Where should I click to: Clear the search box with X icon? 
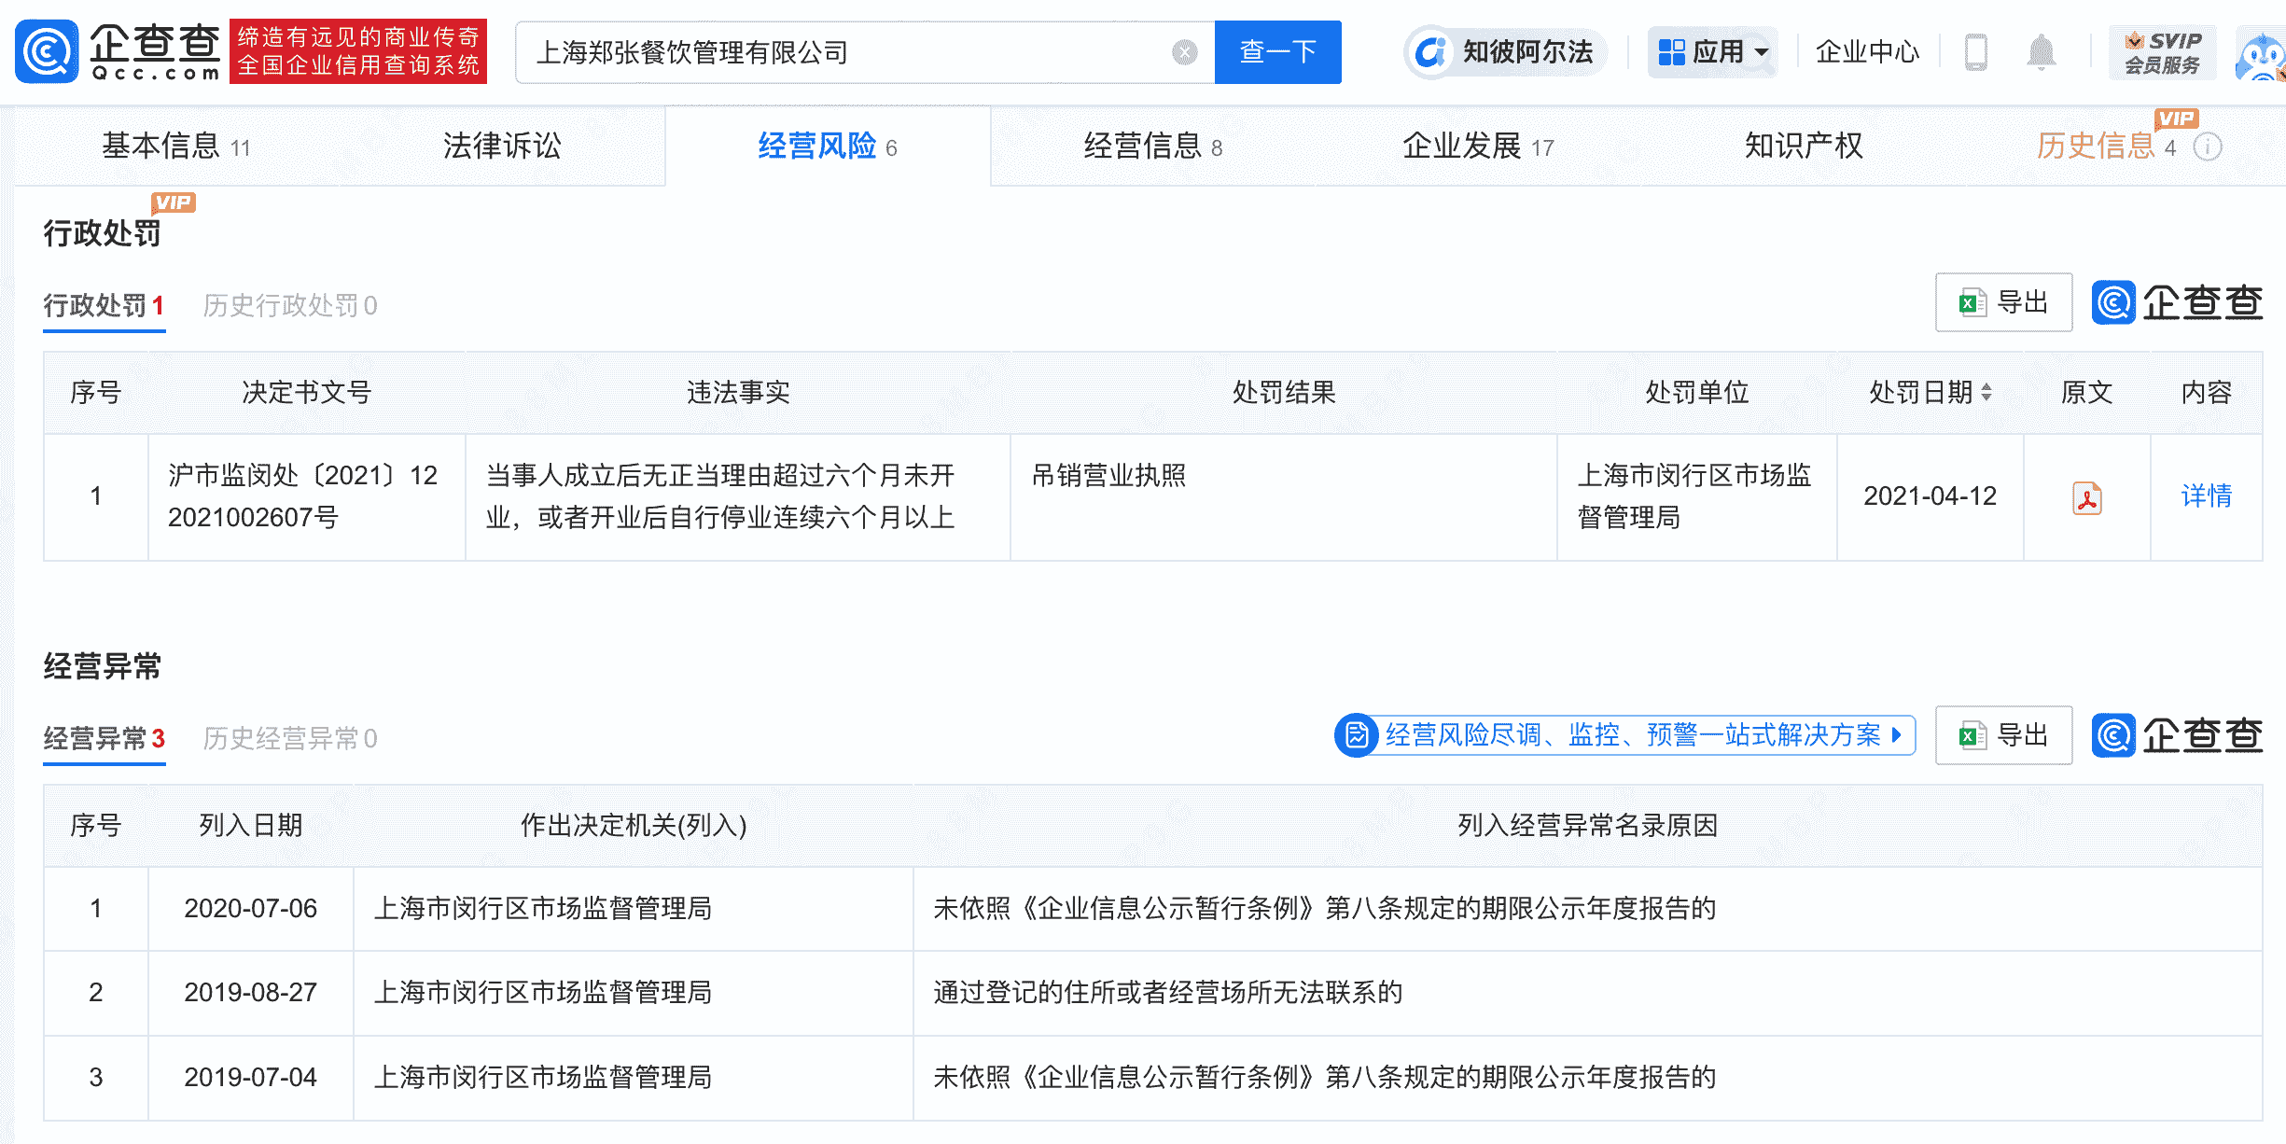point(1184,52)
